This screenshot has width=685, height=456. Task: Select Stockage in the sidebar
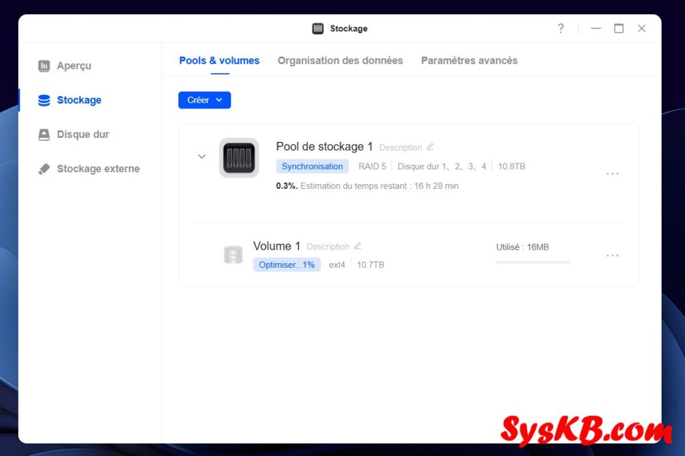[70, 100]
